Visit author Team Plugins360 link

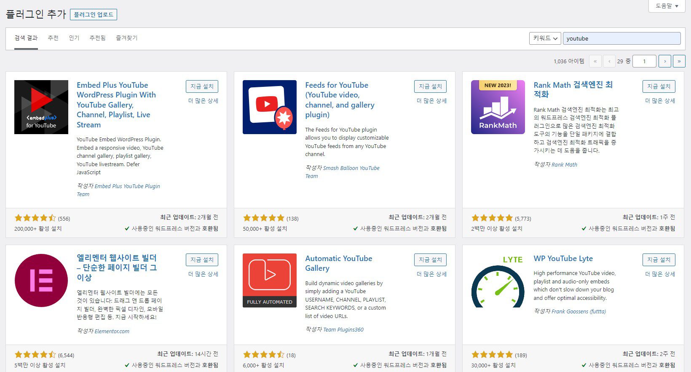pos(343,330)
